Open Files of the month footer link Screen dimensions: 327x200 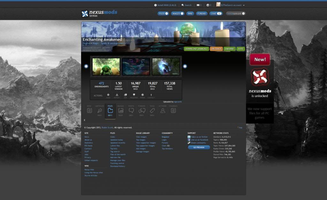coord(118,155)
